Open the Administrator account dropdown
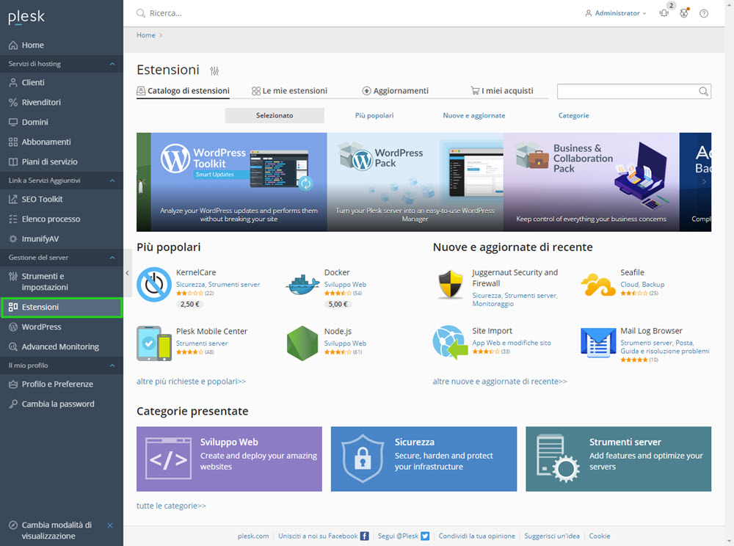Viewport: 734px width, 546px height. pyautogui.click(x=616, y=13)
